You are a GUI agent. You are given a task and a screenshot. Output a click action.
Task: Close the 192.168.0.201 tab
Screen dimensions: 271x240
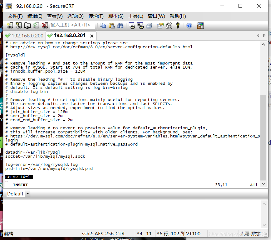point(92,36)
